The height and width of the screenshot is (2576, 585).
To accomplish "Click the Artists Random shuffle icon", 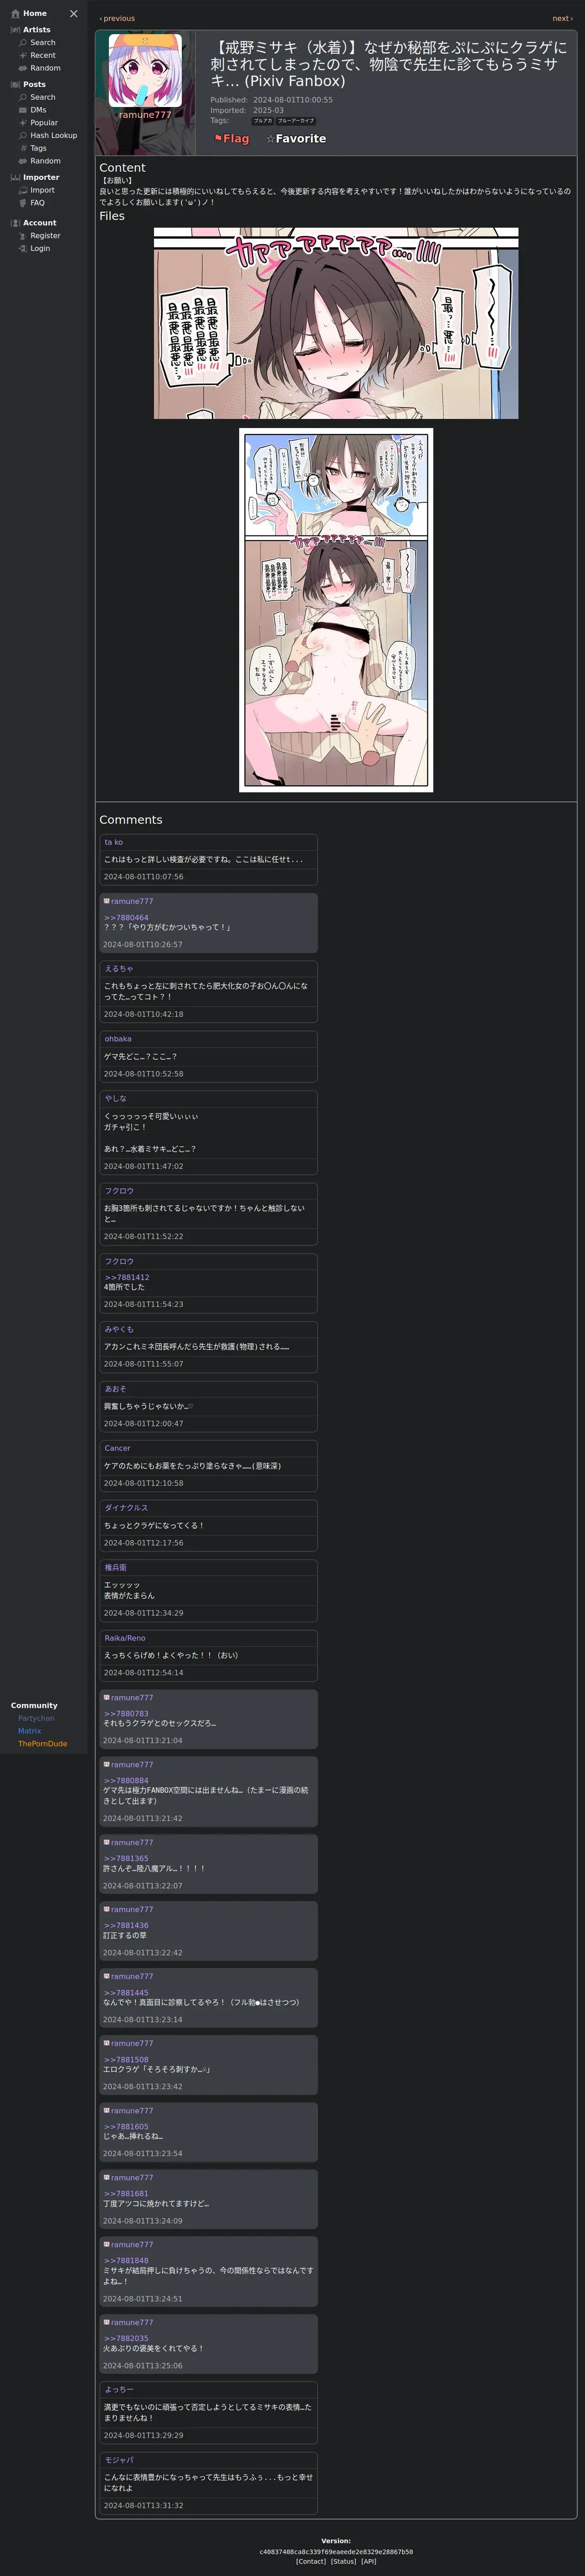I will coord(23,68).
